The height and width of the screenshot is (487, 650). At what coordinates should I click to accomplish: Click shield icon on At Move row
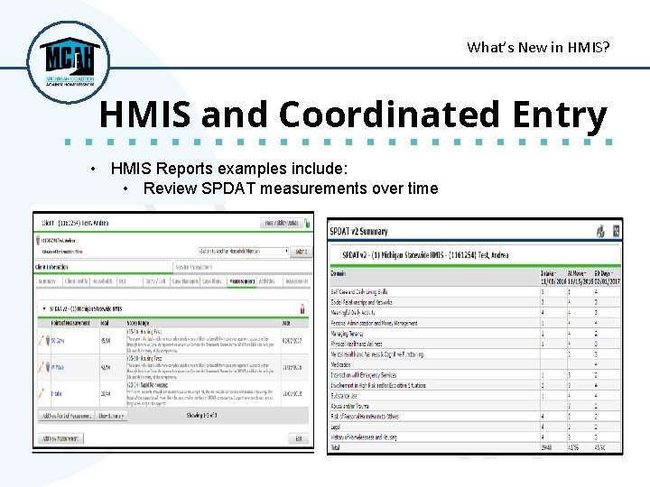pyautogui.click(x=48, y=367)
